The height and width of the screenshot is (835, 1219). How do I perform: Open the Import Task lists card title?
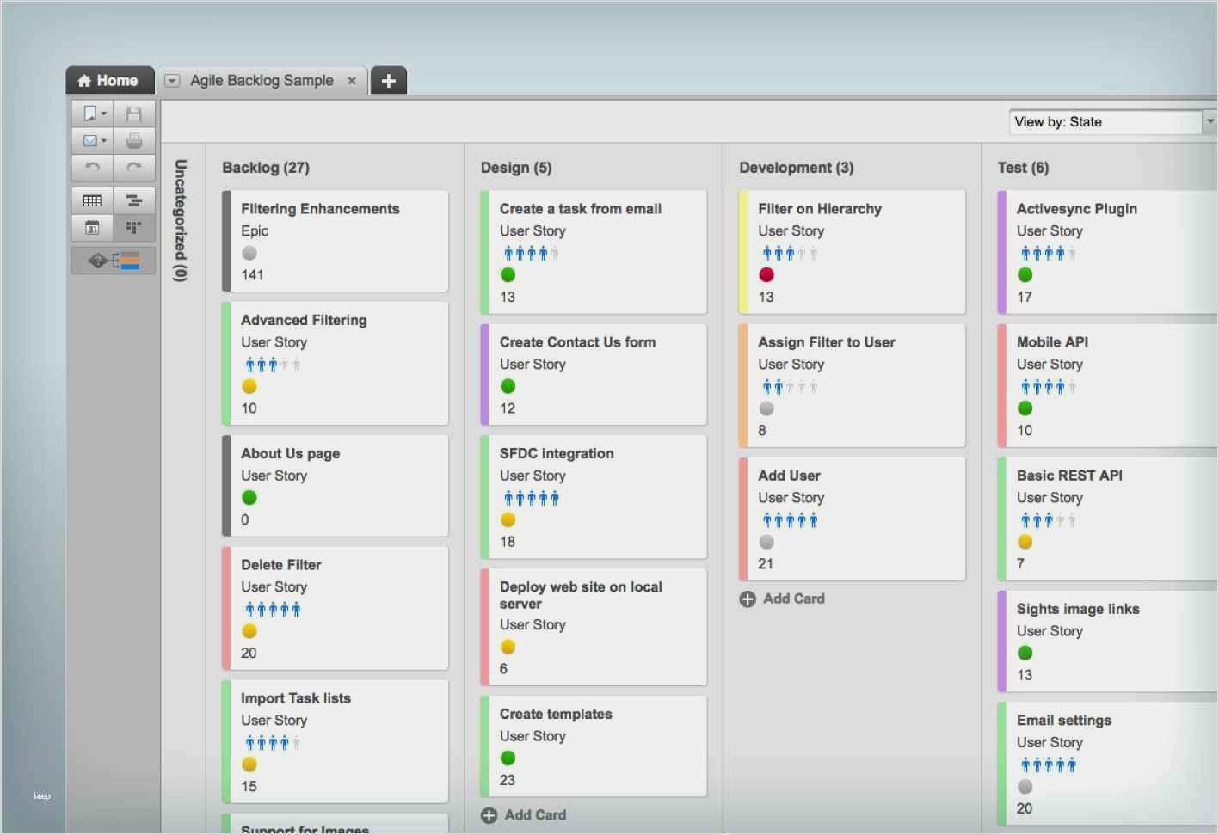(296, 698)
